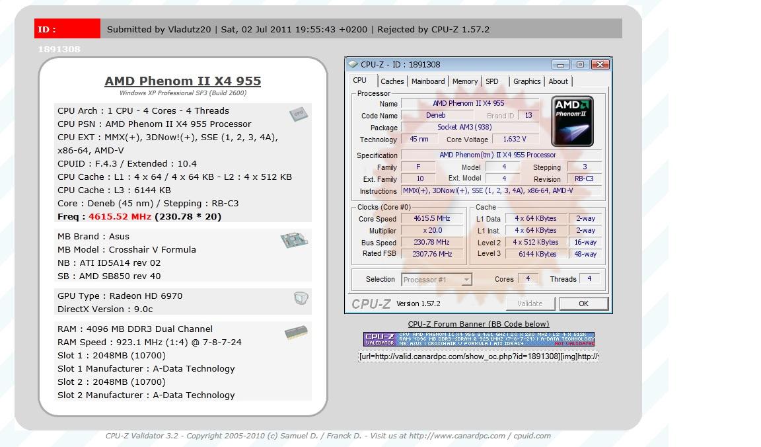Screen dimensions: 761x447
Task: Click the Windows XP Professional SP3 subtitle
Action: tap(183, 93)
